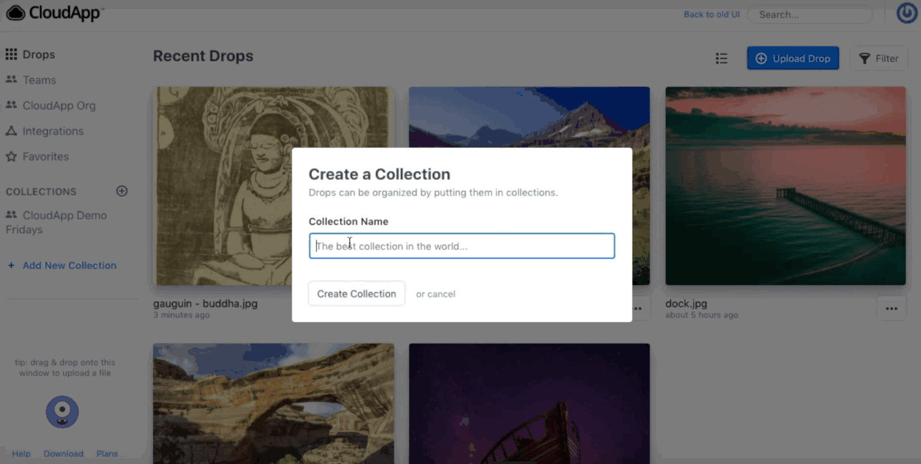Viewport: 921px width, 464px height.
Task: Open the Plans link
Action: click(107, 454)
